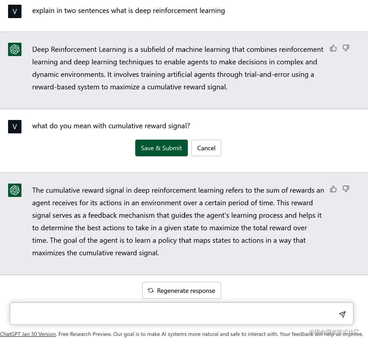Cancel editing the prompt
Screen dimensions: 368x344
[206, 148]
